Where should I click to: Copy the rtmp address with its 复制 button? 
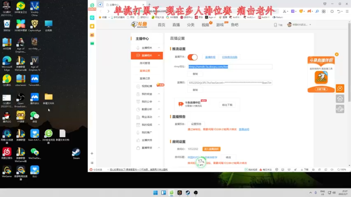pos(195,74)
